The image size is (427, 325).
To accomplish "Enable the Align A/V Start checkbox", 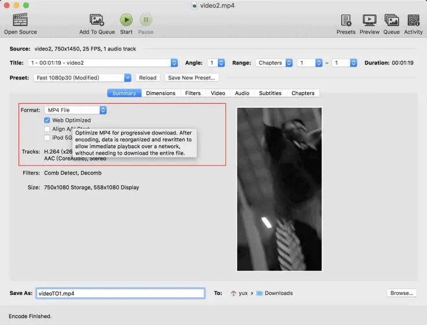I will point(47,129).
